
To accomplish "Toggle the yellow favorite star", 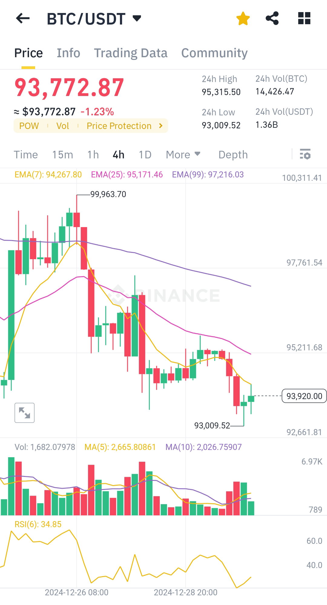I will pyautogui.click(x=243, y=18).
